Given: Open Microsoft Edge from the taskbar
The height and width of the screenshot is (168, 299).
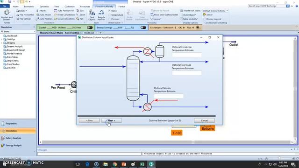Looking at the screenshot, I should (x=87, y=164).
